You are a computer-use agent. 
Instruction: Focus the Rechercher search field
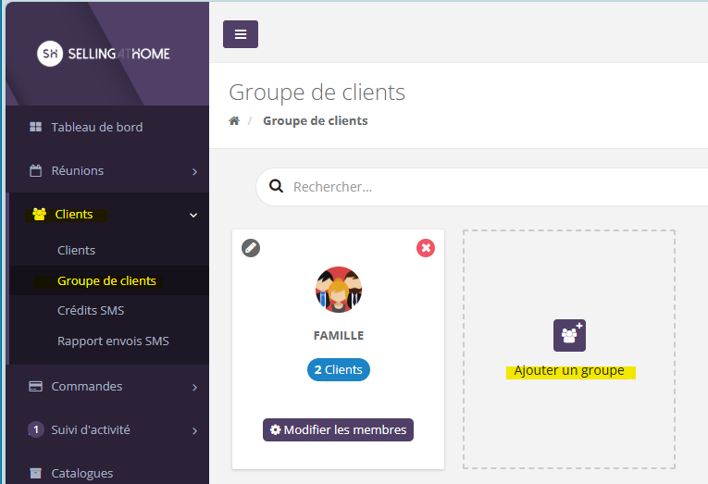click(x=482, y=186)
